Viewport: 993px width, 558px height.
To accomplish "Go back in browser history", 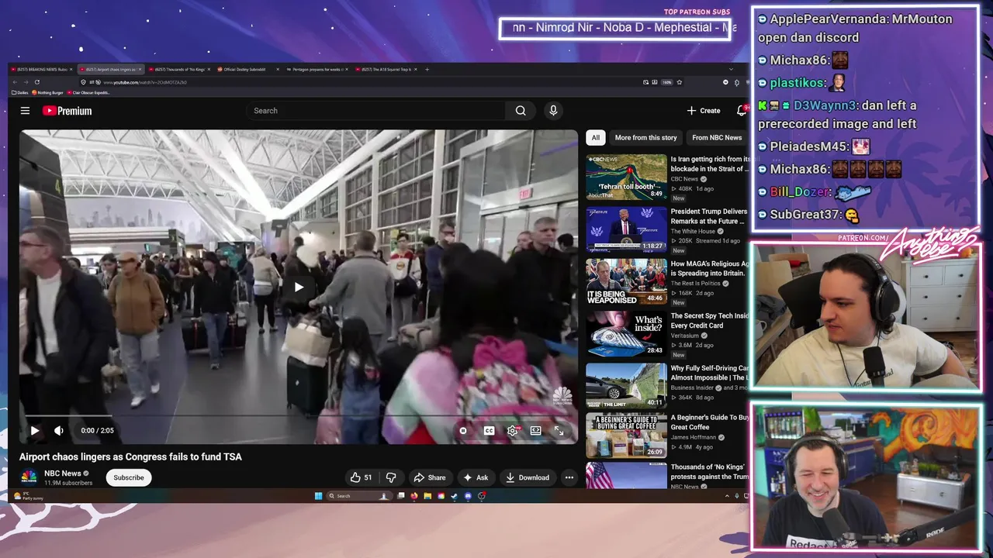I will 15,82.
